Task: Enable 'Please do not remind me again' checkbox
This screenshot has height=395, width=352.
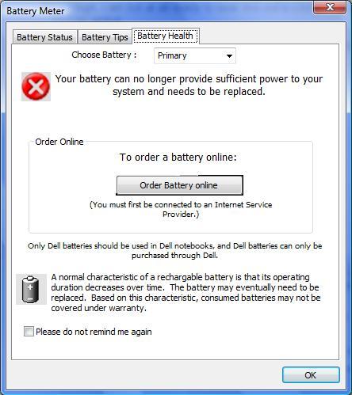Action: click(29, 331)
